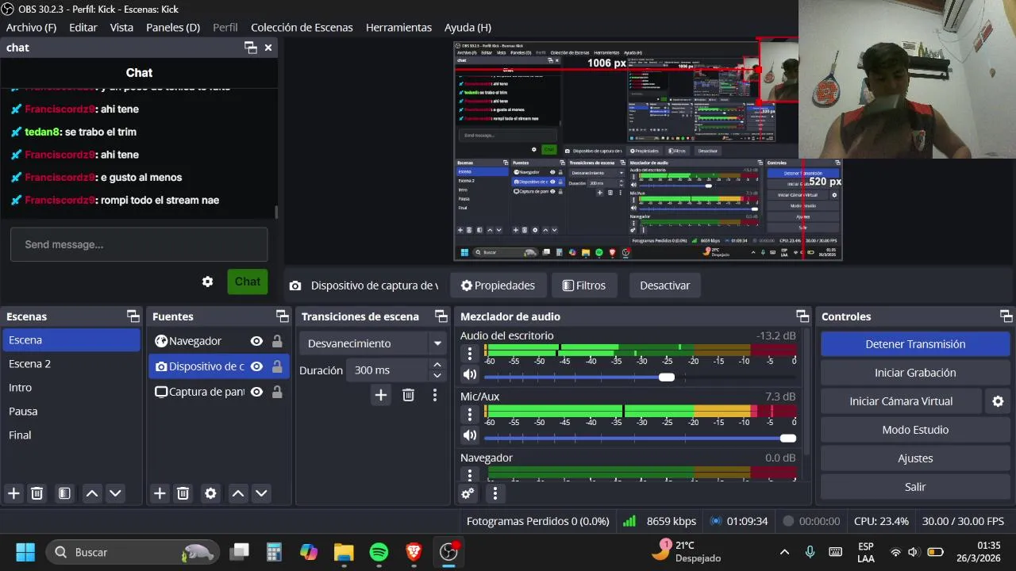Screen dimensions: 1016x571
Task: Show hidden system tray icons chevron
Action: 784,552
